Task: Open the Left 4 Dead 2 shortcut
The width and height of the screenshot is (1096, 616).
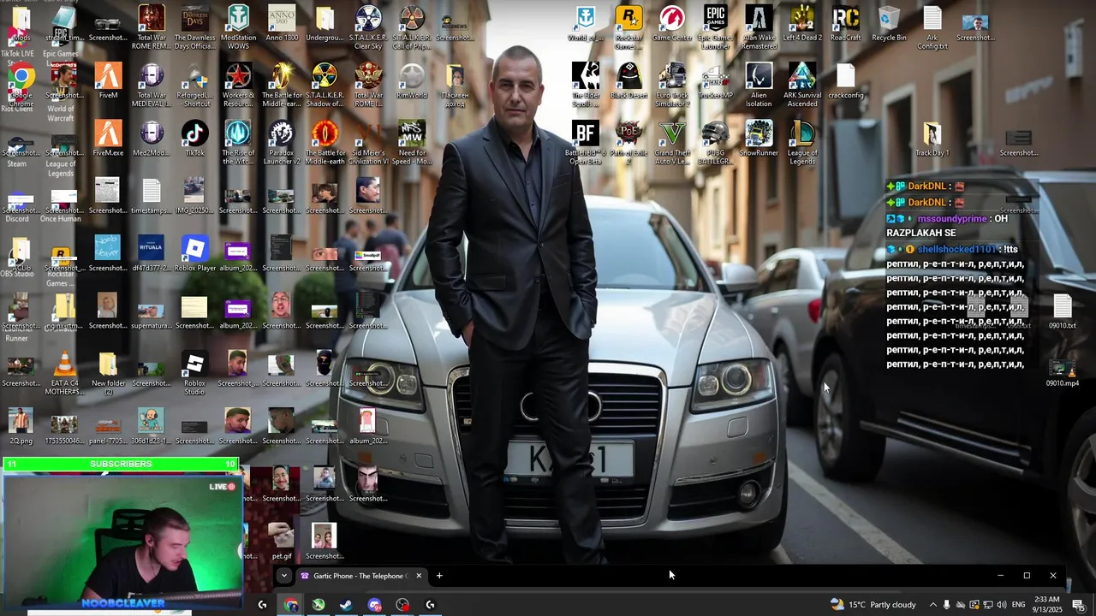Action: click(802, 24)
